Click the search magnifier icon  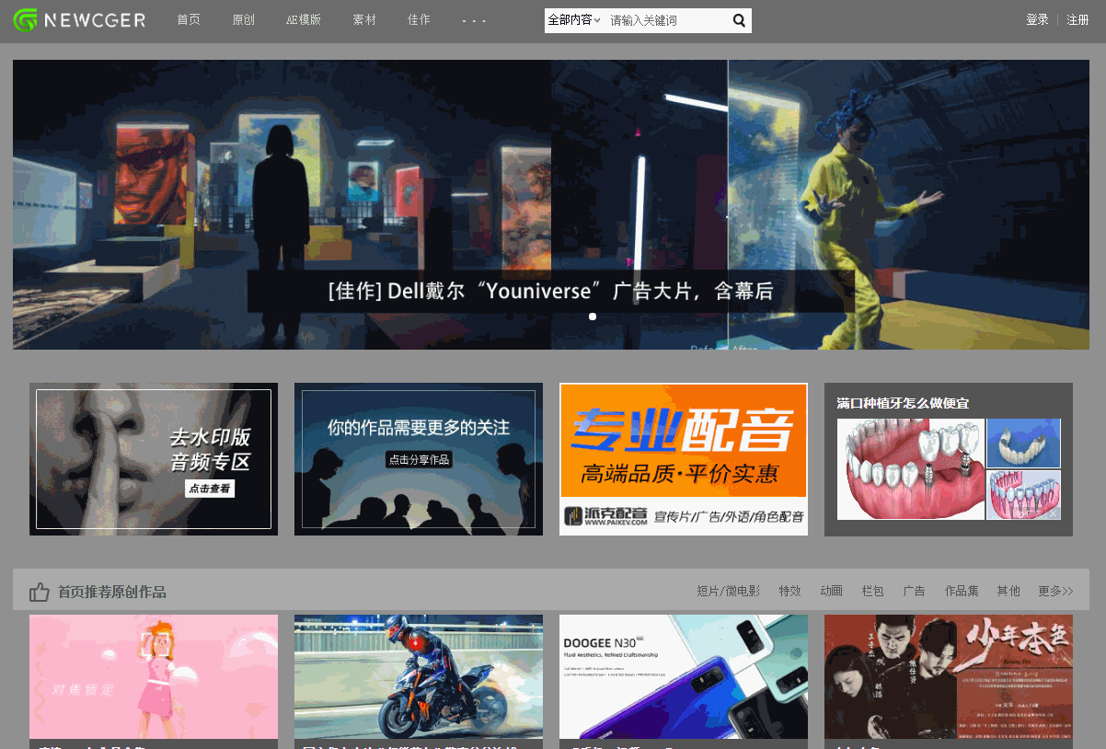(739, 20)
